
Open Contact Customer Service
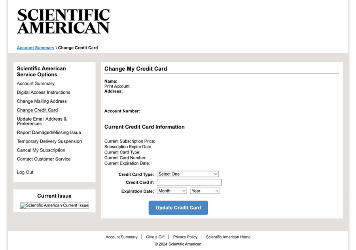click(44, 159)
